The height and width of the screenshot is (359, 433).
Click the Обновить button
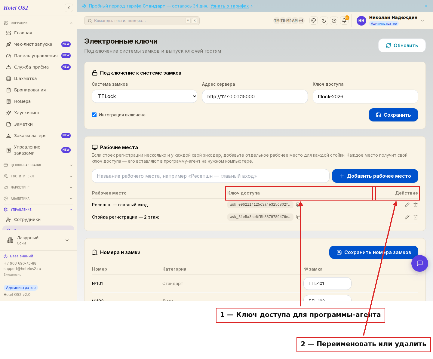(402, 45)
